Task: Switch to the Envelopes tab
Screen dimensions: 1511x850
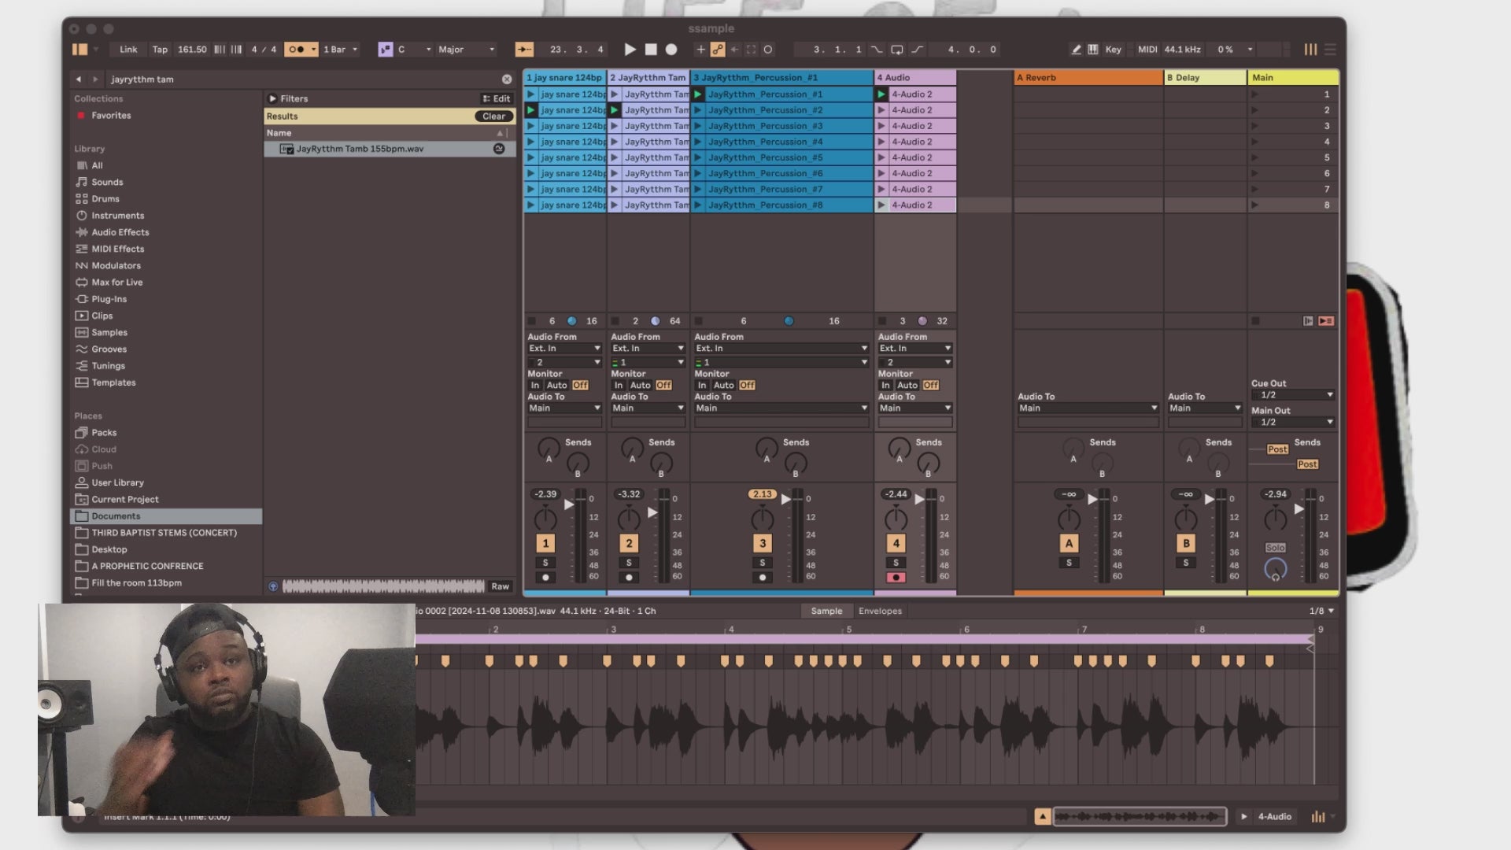Action: [x=880, y=611]
